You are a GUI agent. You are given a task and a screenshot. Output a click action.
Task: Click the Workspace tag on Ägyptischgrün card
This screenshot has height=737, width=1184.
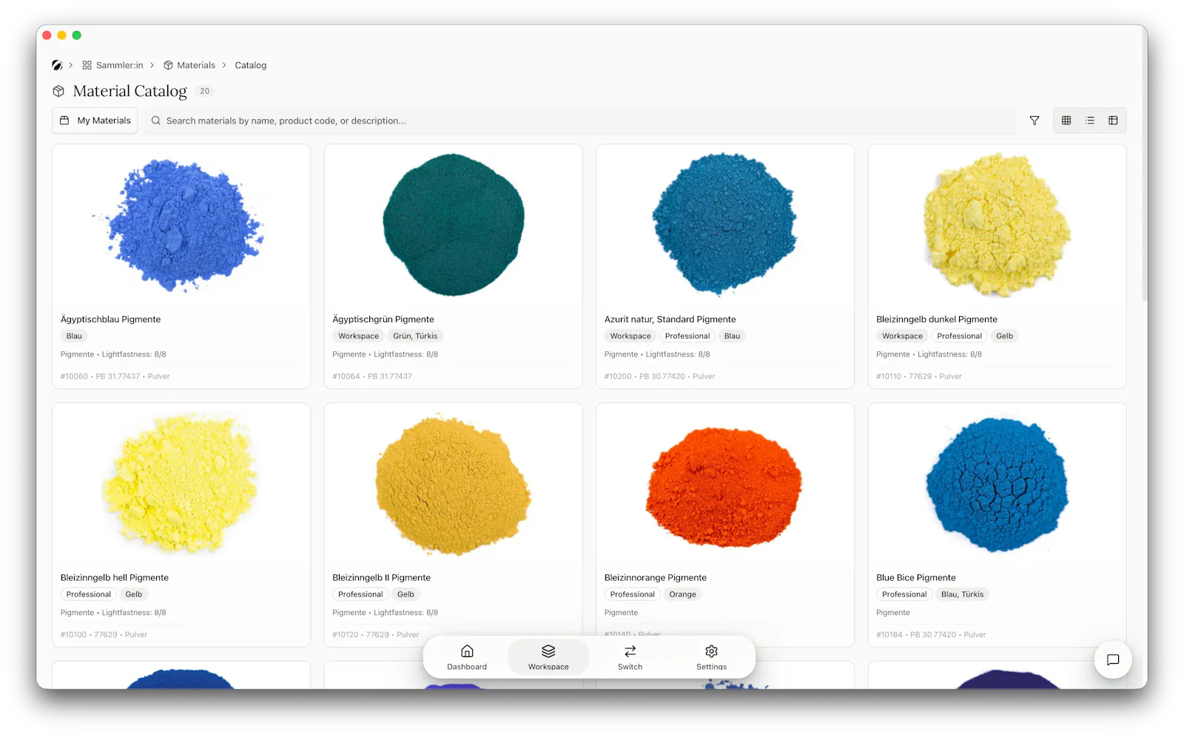pyautogui.click(x=358, y=336)
